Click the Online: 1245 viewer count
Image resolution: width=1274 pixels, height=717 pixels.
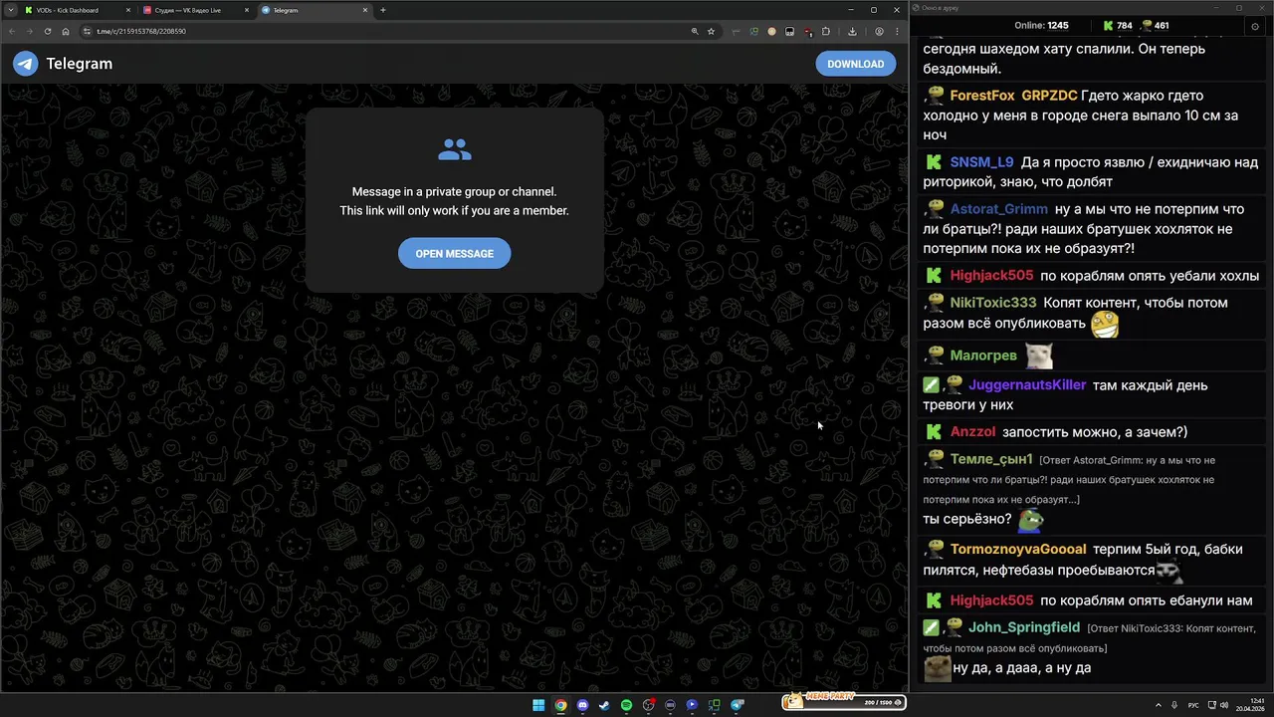(1041, 26)
